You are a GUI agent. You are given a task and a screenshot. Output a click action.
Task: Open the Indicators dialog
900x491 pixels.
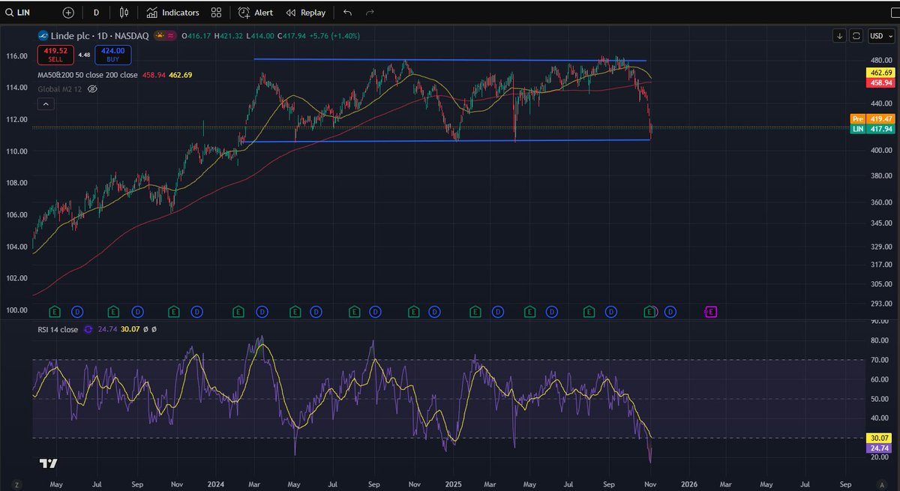(x=173, y=13)
